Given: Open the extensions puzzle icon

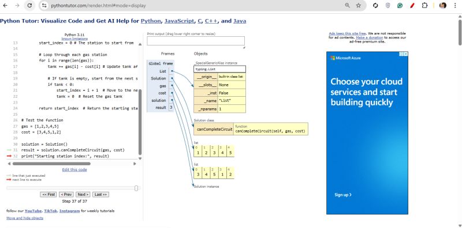Looking at the screenshot, I should [424, 5].
